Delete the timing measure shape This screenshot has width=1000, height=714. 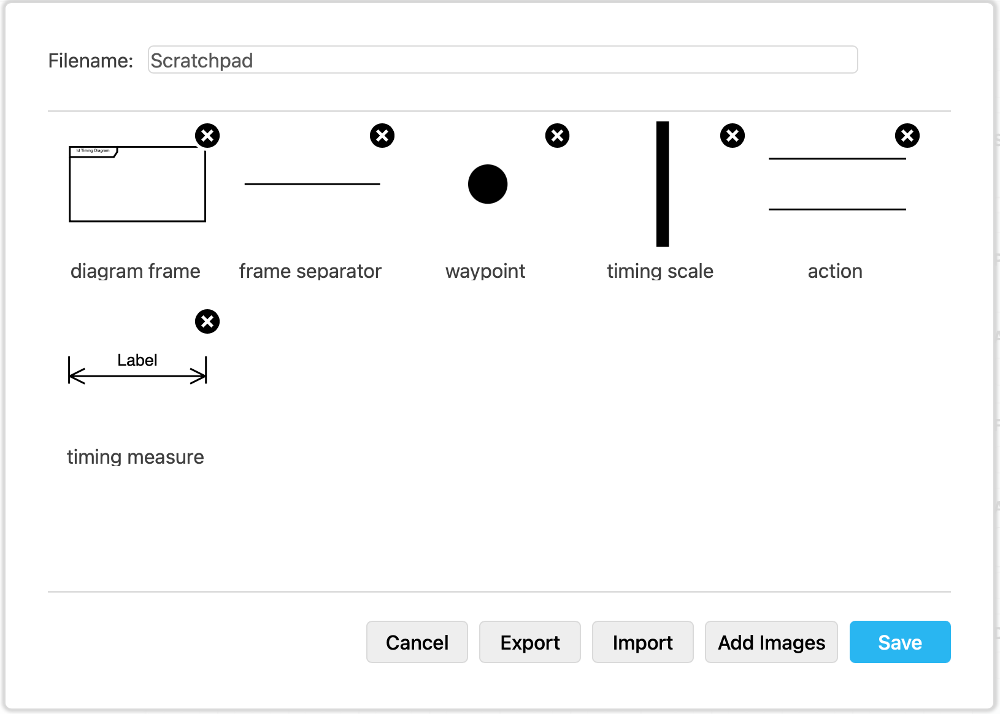[207, 321]
